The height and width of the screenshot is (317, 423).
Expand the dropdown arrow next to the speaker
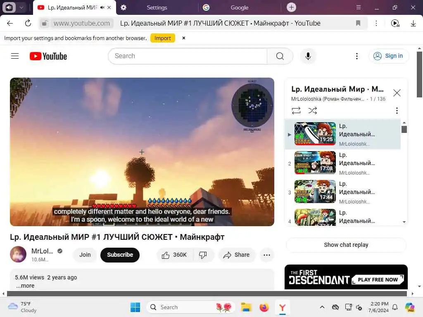[21, 7]
